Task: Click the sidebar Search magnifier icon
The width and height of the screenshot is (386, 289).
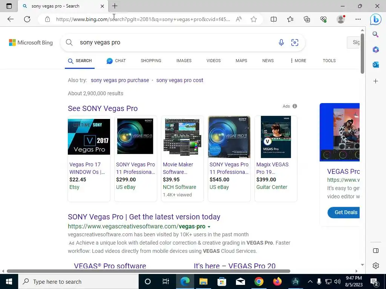Action: [375, 34]
